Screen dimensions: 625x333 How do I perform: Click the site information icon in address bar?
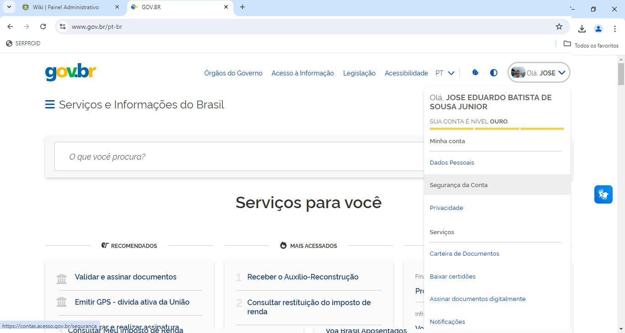[62, 27]
